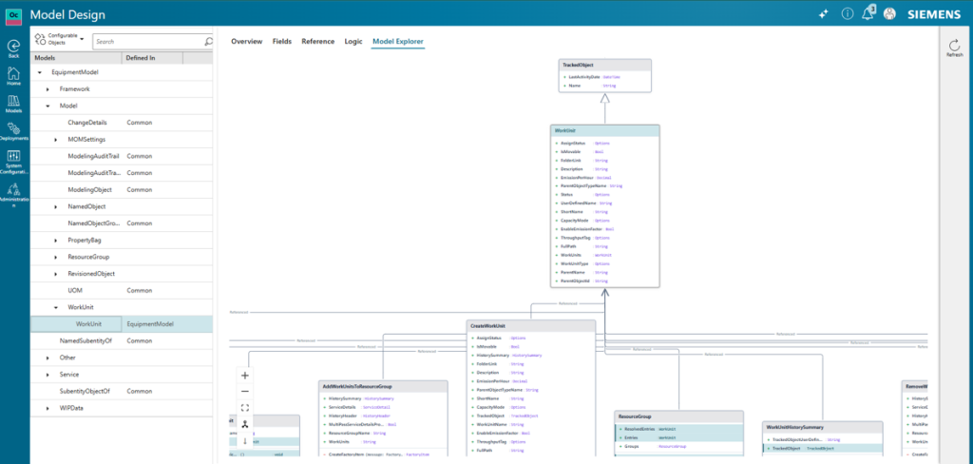Sort by the Models column header
Viewport: 973px width, 464px height.
pyautogui.click(x=76, y=58)
